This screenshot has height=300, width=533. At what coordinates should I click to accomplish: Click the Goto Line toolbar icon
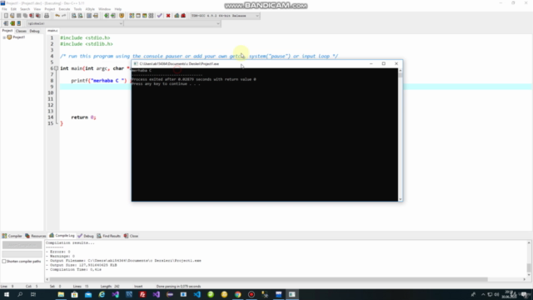96,16
